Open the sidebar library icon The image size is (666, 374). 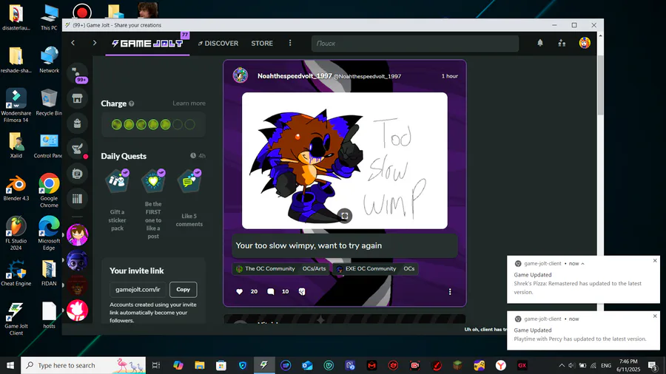(77, 174)
